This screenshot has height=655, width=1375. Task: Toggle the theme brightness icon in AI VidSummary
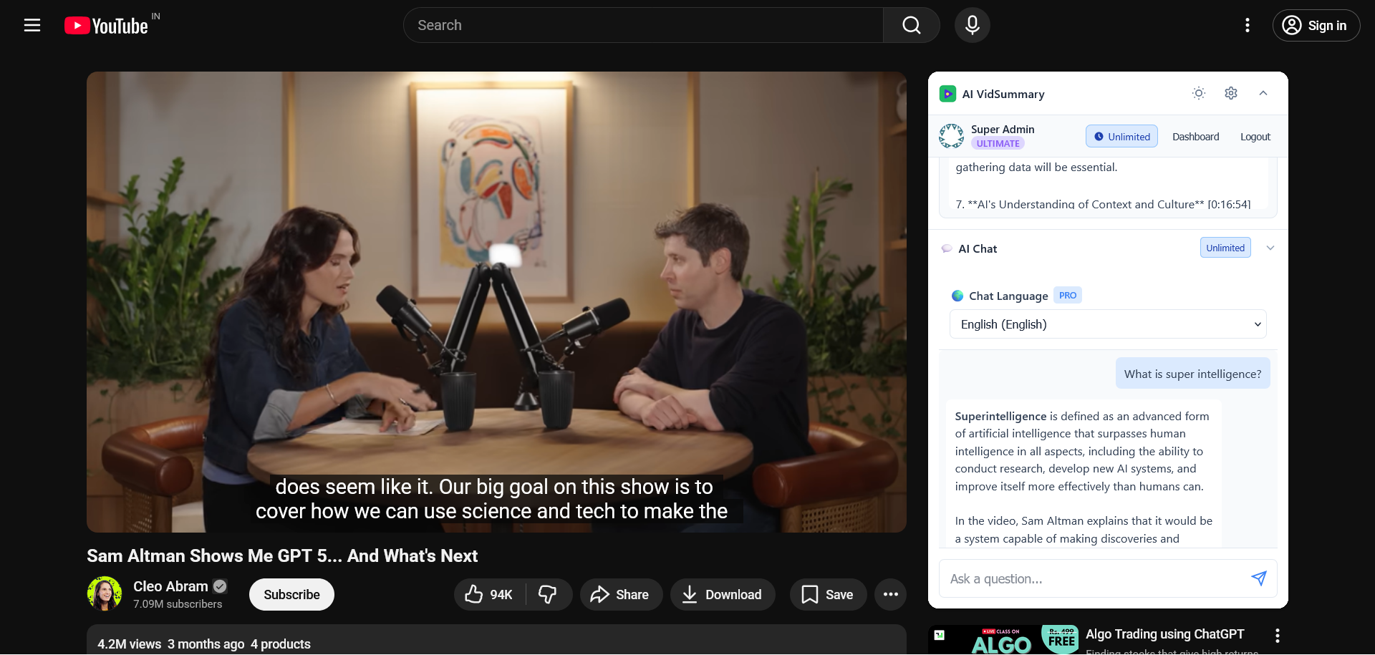coord(1199,93)
